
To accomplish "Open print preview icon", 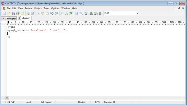I will [33, 13].
